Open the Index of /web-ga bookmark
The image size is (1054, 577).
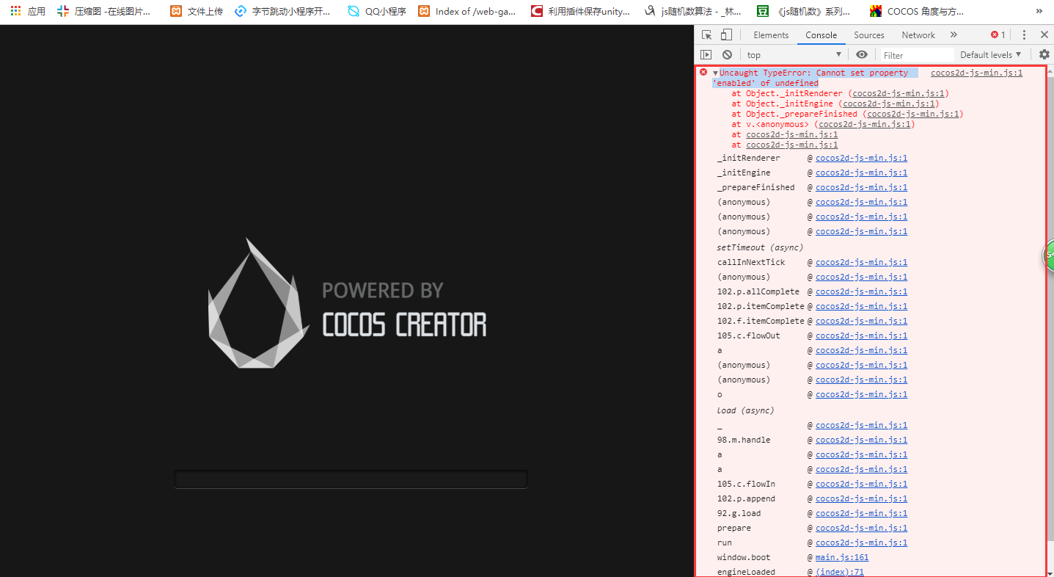click(x=467, y=12)
